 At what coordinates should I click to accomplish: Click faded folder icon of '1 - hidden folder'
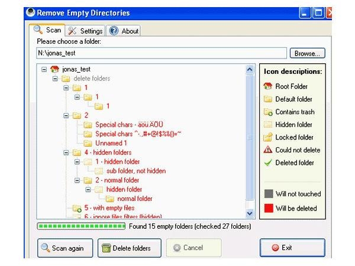coord(88,162)
